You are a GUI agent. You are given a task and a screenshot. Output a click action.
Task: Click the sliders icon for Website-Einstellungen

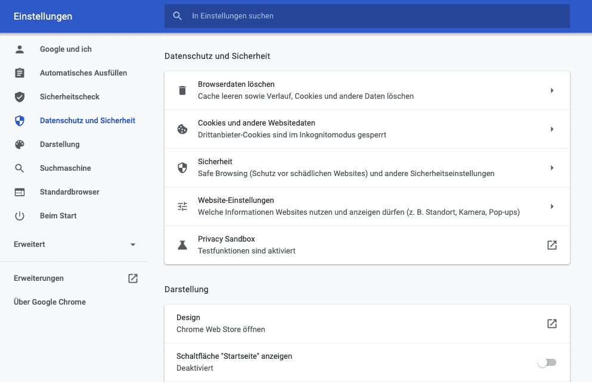coord(182,206)
